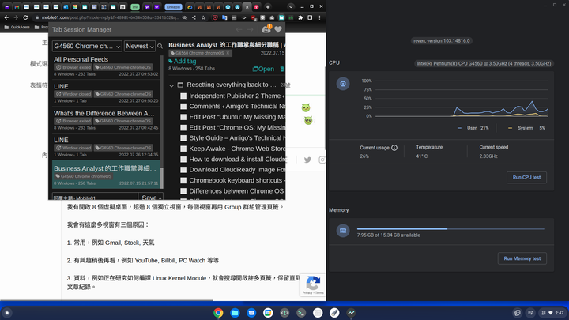Click Open to restore the session
This screenshot has width=569, height=320.
click(263, 69)
